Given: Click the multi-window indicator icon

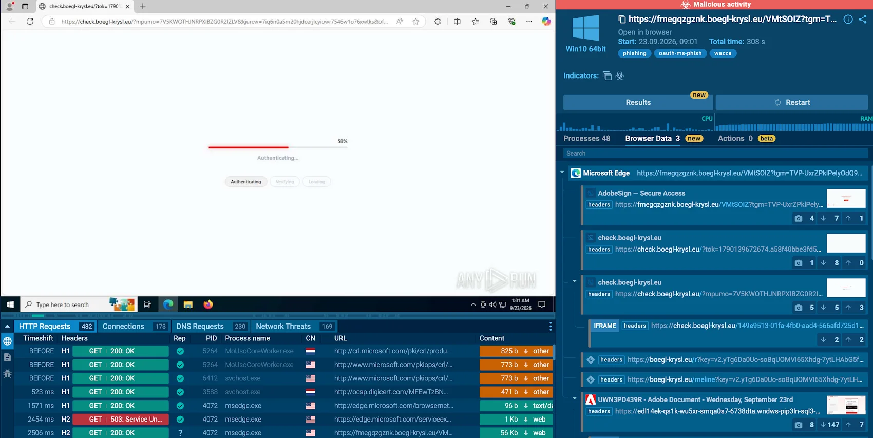Looking at the screenshot, I should pos(608,75).
